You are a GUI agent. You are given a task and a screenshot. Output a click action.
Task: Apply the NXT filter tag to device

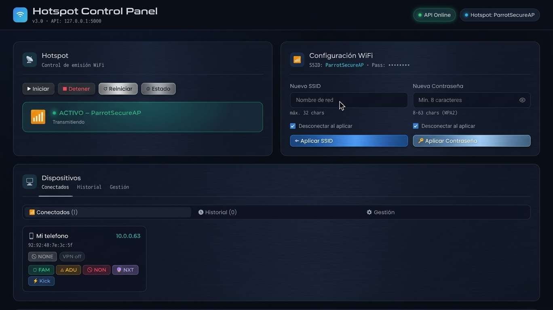[125, 270]
